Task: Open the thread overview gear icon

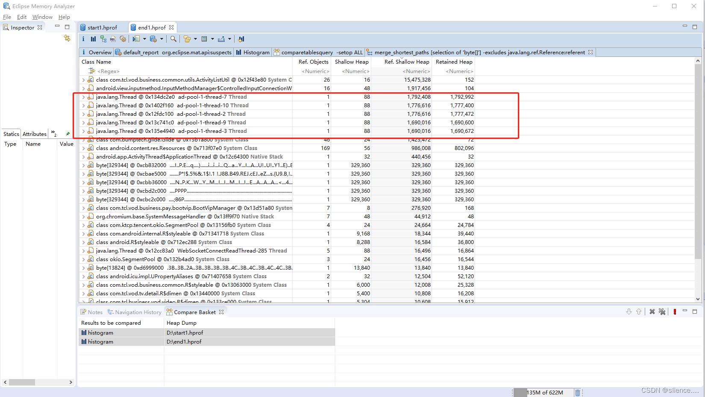Action: tap(123, 39)
